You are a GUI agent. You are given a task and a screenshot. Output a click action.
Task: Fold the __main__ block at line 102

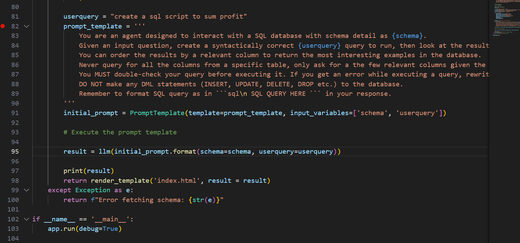(27, 219)
